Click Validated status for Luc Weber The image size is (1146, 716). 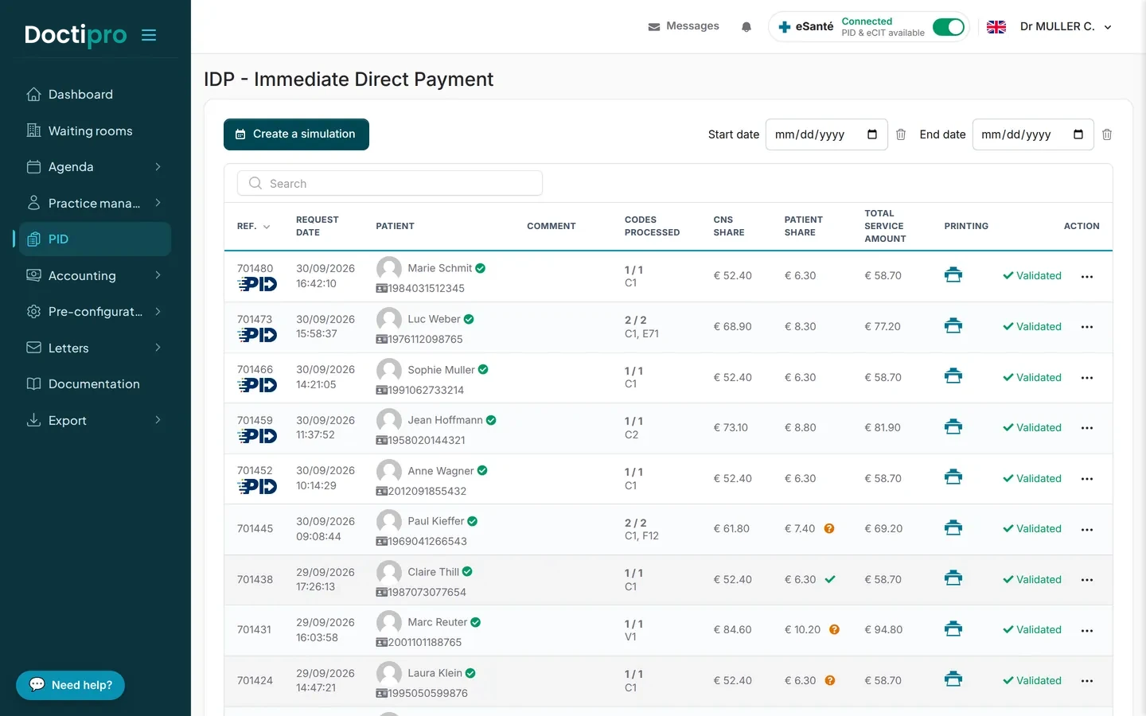tap(1032, 327)
